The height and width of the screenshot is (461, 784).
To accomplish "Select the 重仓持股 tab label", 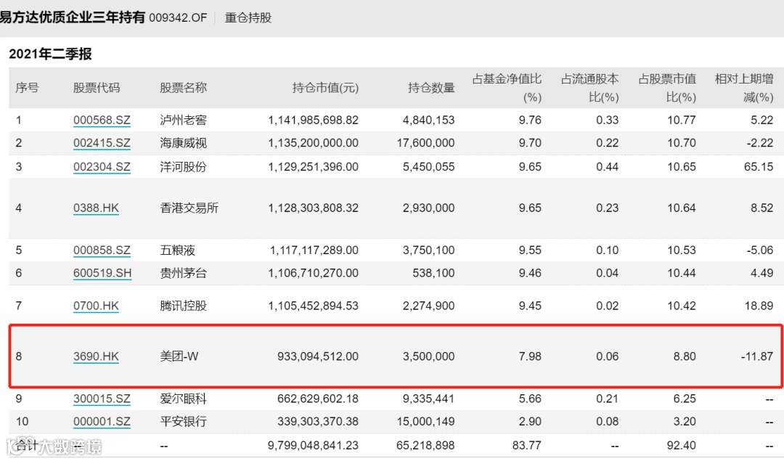I will point(248,18).
